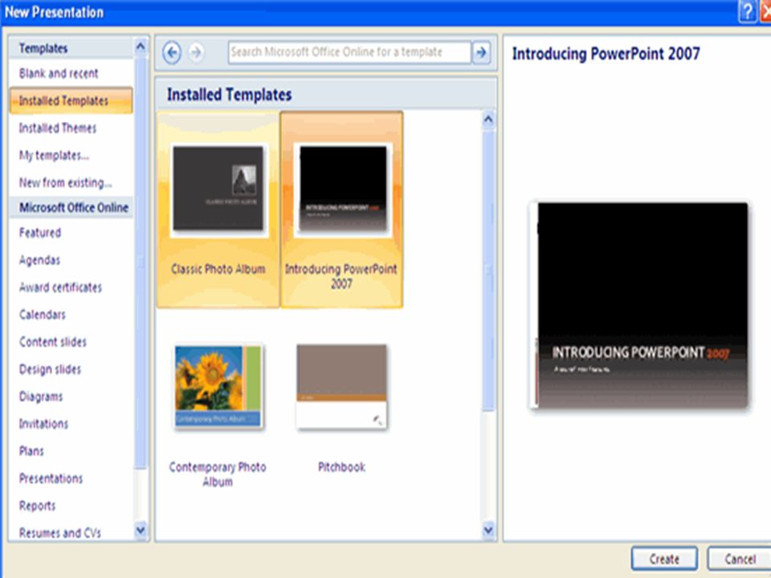Click the template gallery scrollbar thumb
Viewport: 771px width, 578px height.
click(488, 270)
